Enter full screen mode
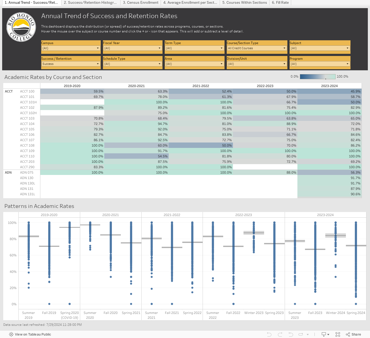 click(x=338, y=334)
